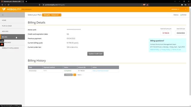Open the Brave Shields icon
The image size is (191, 107).
click(x=144, y=5)
